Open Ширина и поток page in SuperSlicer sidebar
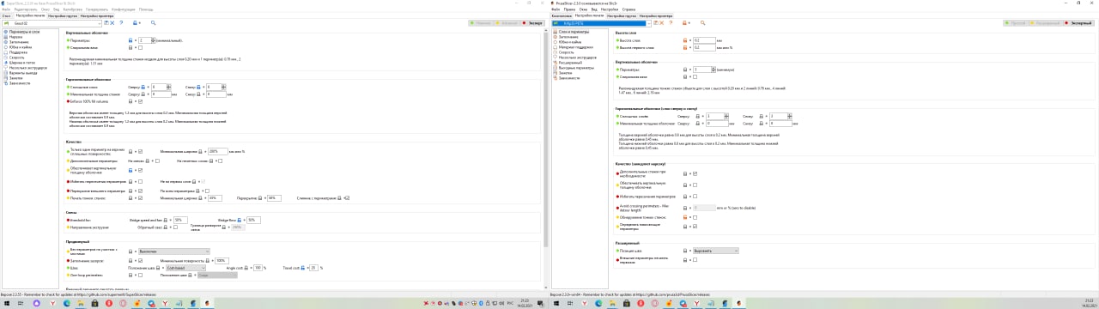Screen dimensions: 1099x309 [22, 63]
